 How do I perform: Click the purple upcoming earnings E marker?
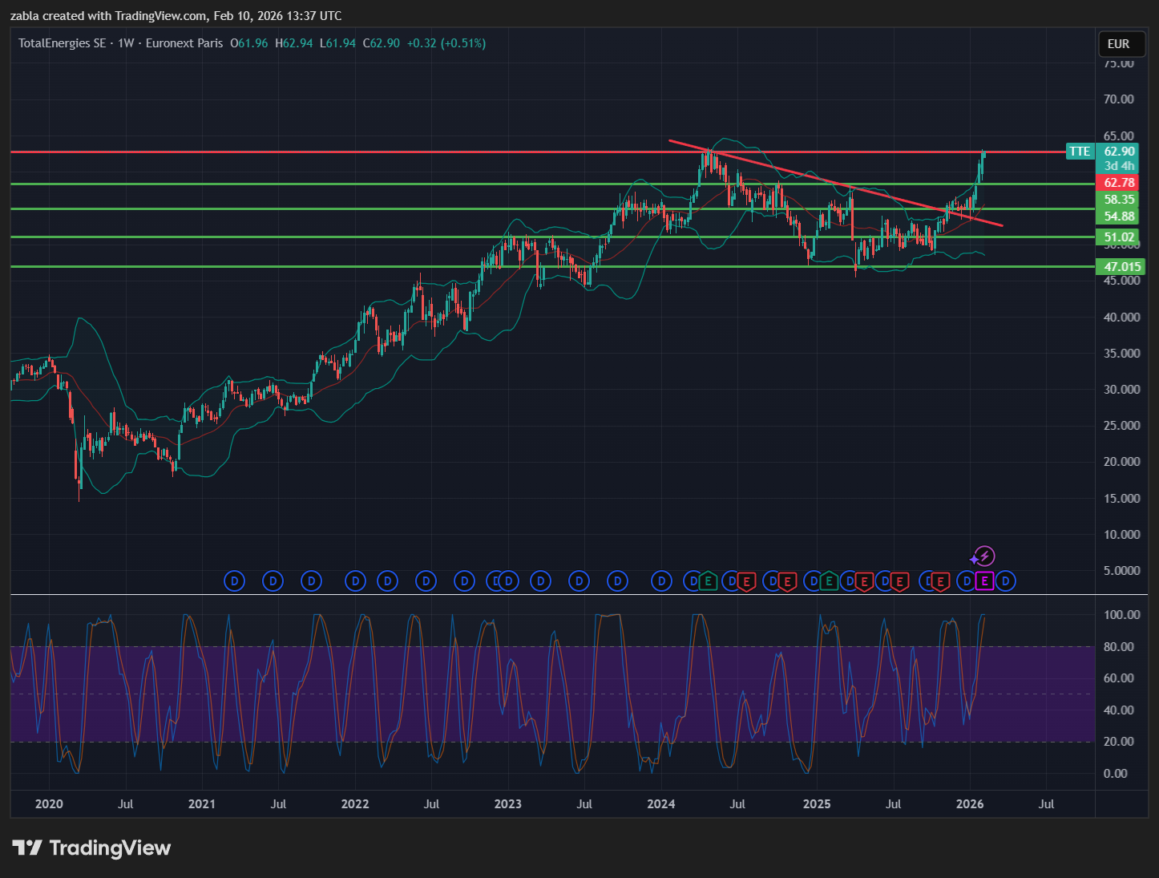click(984, 581)
